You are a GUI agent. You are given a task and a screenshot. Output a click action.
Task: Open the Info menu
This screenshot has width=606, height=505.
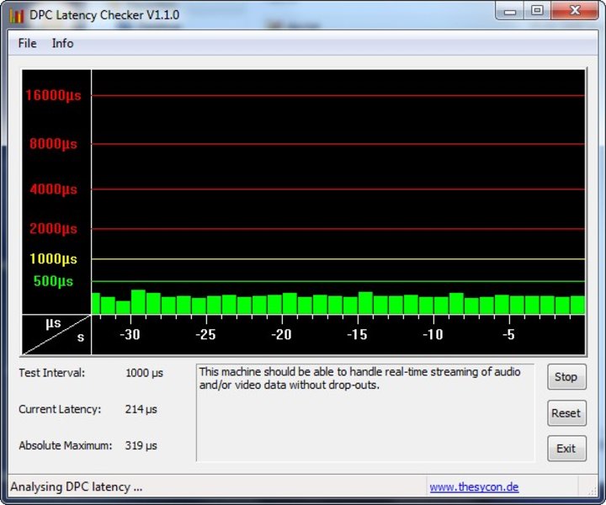click(x=62, y=43)
